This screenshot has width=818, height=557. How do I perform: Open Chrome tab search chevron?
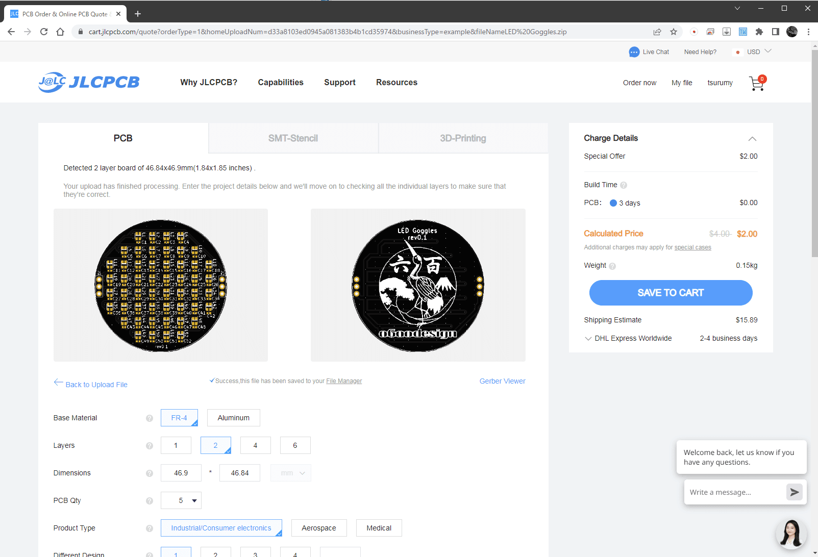tap(737, 8)
